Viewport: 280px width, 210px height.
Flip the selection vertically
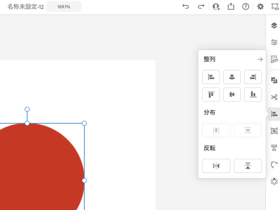click(248, 166)
